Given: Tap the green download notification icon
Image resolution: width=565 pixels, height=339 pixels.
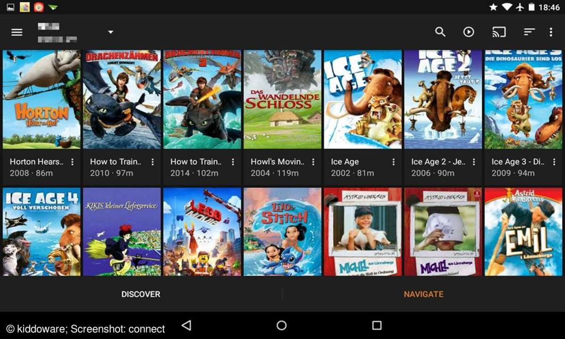Looking at the screenshot, I should 53,7.
